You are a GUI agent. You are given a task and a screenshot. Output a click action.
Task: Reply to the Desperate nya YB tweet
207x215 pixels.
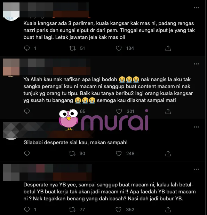point(27,209)
